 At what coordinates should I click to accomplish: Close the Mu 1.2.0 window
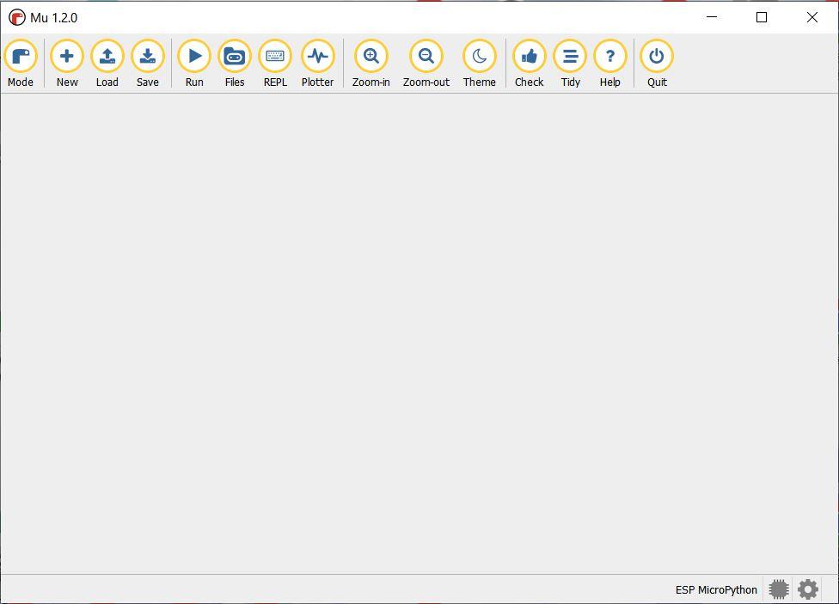tap(811, 17)
